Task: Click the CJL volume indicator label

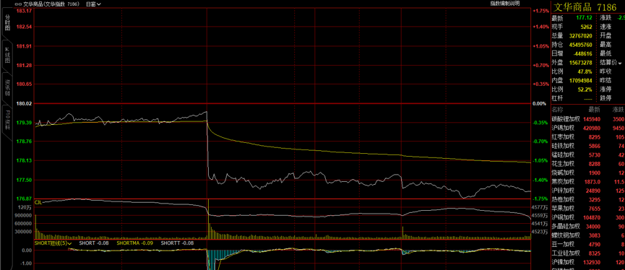Action: point(38,202)
